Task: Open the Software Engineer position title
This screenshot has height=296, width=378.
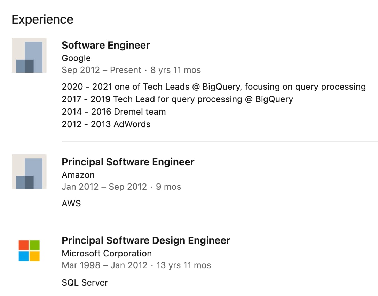Action: [x=106, y=45]
